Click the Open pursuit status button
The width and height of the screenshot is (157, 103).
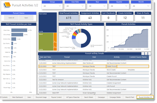26,18
